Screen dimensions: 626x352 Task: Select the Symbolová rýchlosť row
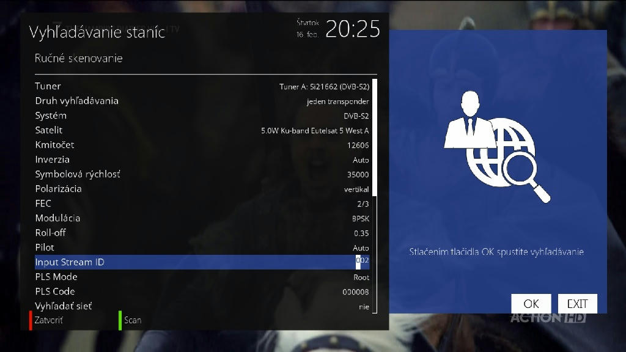tap(202, 174)
